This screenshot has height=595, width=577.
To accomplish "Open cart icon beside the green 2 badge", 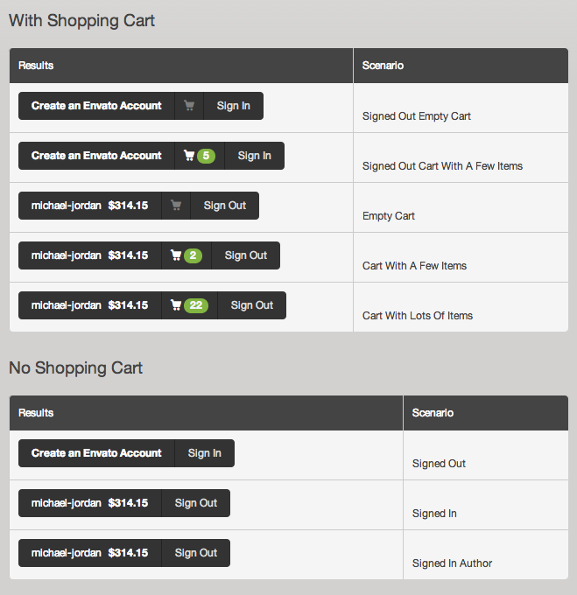I will [x=176, y=255].
